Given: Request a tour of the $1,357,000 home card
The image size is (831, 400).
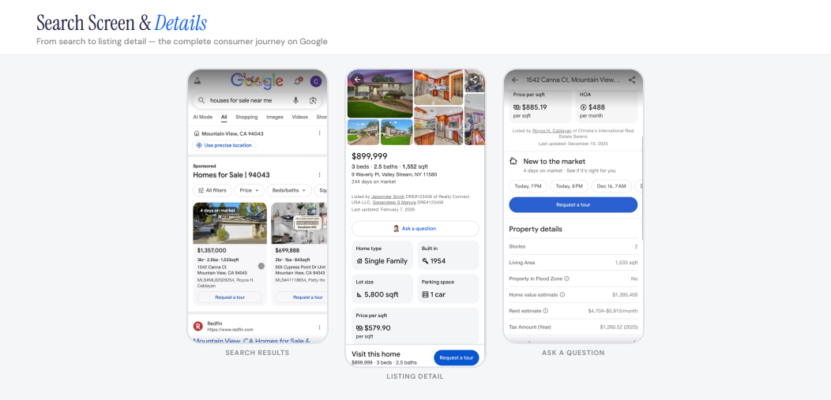Looking at the screenshot, I should tap(230, 297).
